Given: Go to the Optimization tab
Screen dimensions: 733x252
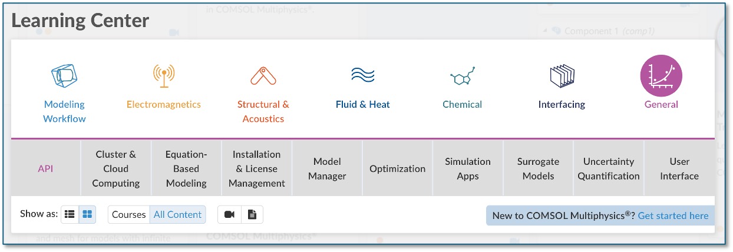Looking at the screenshot, I should (x=397, y=168).
